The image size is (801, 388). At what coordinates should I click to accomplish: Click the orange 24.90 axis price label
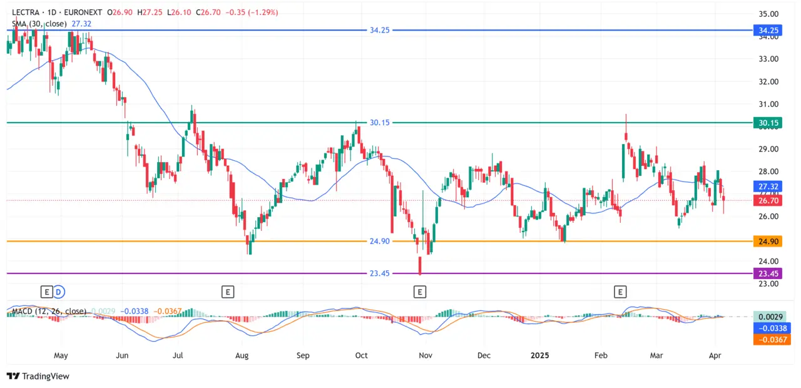pyautogui.click(x=768, y=241)
